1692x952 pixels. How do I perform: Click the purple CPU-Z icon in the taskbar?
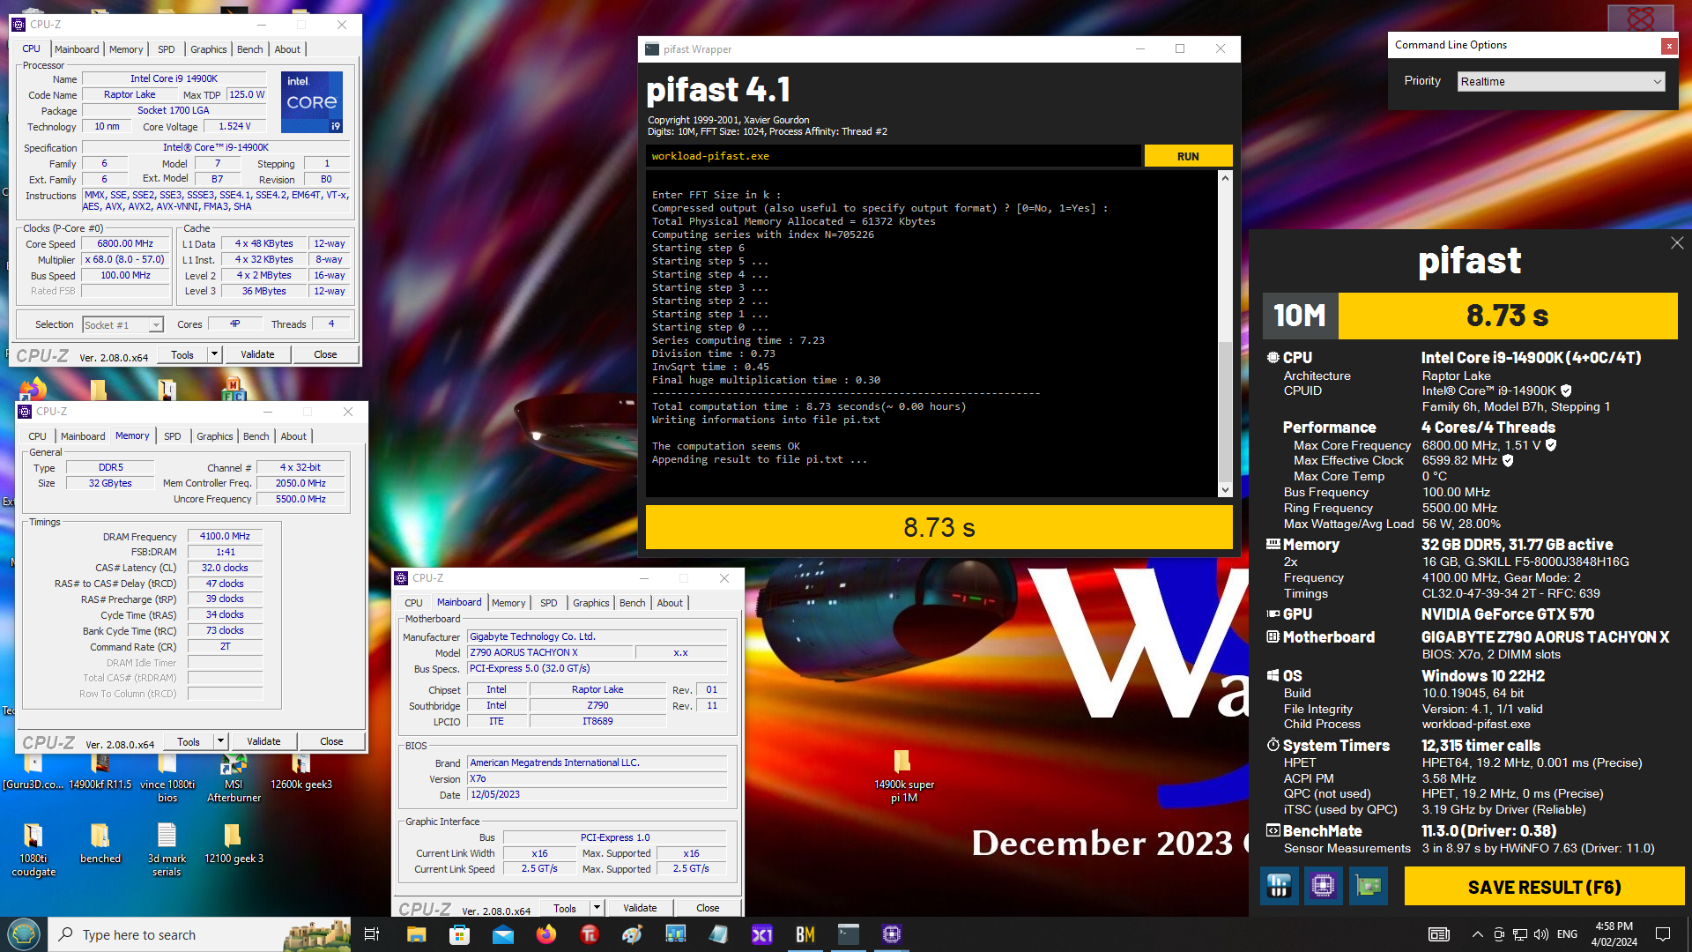click(891, 934)
